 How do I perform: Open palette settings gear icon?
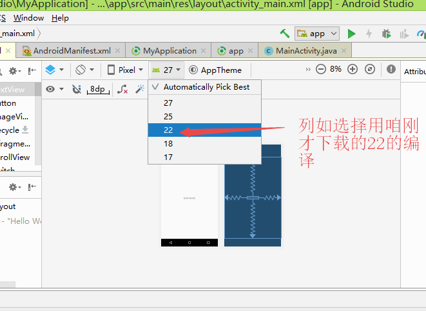14,71
